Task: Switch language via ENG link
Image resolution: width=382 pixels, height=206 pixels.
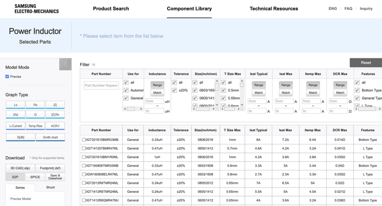Action: (x=333, y=8)
